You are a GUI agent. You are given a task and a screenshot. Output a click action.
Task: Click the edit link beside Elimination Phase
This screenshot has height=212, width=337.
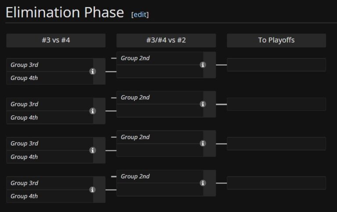pyautogui.click(x=140, y=14)
